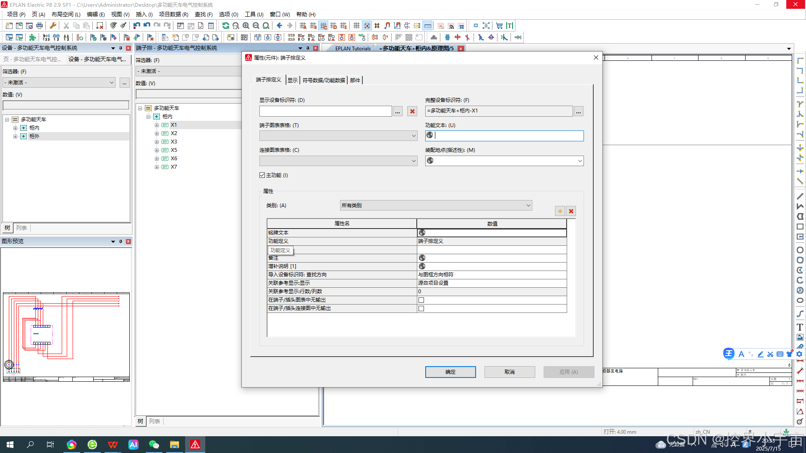Select the Insert image tool in the right toolbar
806x453 pixels.
(x=800, y=337)
